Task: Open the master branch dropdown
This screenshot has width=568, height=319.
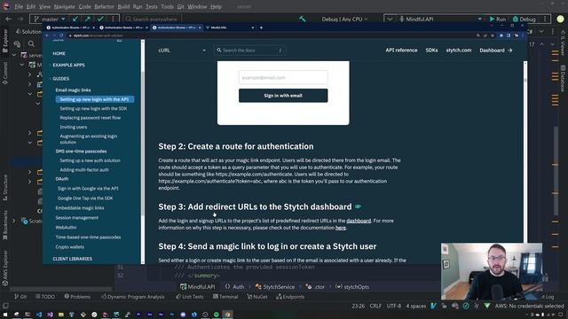Action: tap(50, 19)
